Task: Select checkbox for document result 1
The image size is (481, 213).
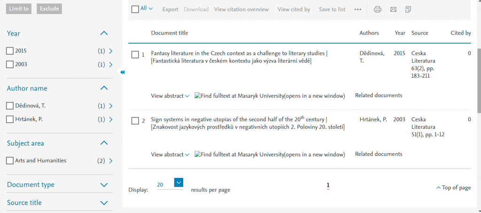Action: pyautogui.click(x=135, y=55)
